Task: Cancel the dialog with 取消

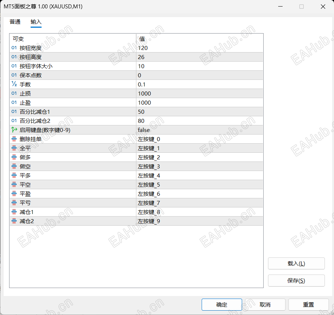Action: 265,304
